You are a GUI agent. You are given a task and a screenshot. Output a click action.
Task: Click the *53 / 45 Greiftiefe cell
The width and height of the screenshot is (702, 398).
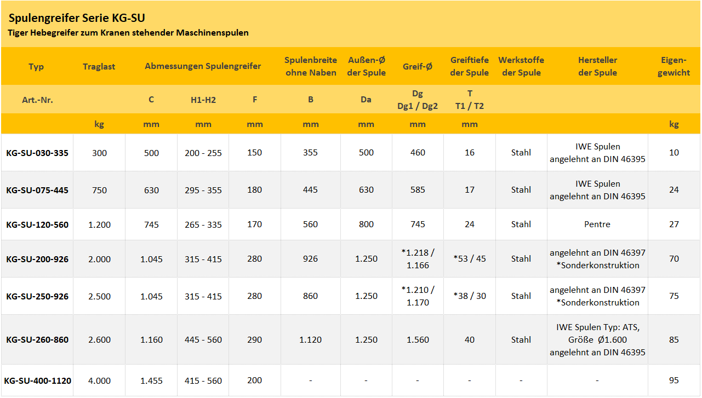click(x=470, y=259)
